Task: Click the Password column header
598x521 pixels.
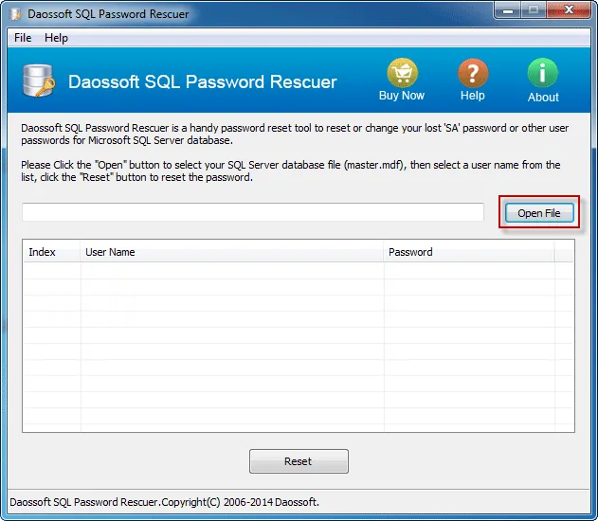Action: [x=469, y=252]
